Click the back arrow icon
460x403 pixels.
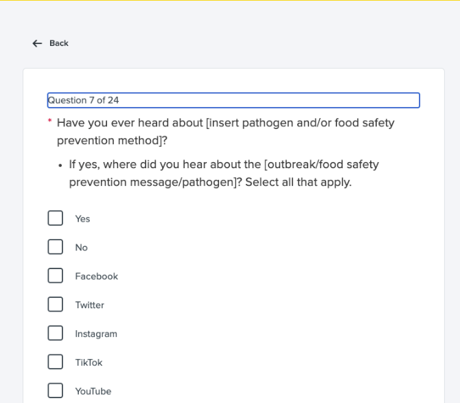point(37,43)
